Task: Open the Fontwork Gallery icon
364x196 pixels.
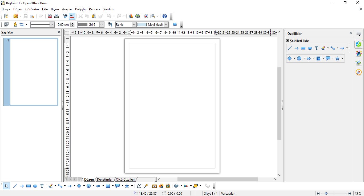Action: pos(155,186)
